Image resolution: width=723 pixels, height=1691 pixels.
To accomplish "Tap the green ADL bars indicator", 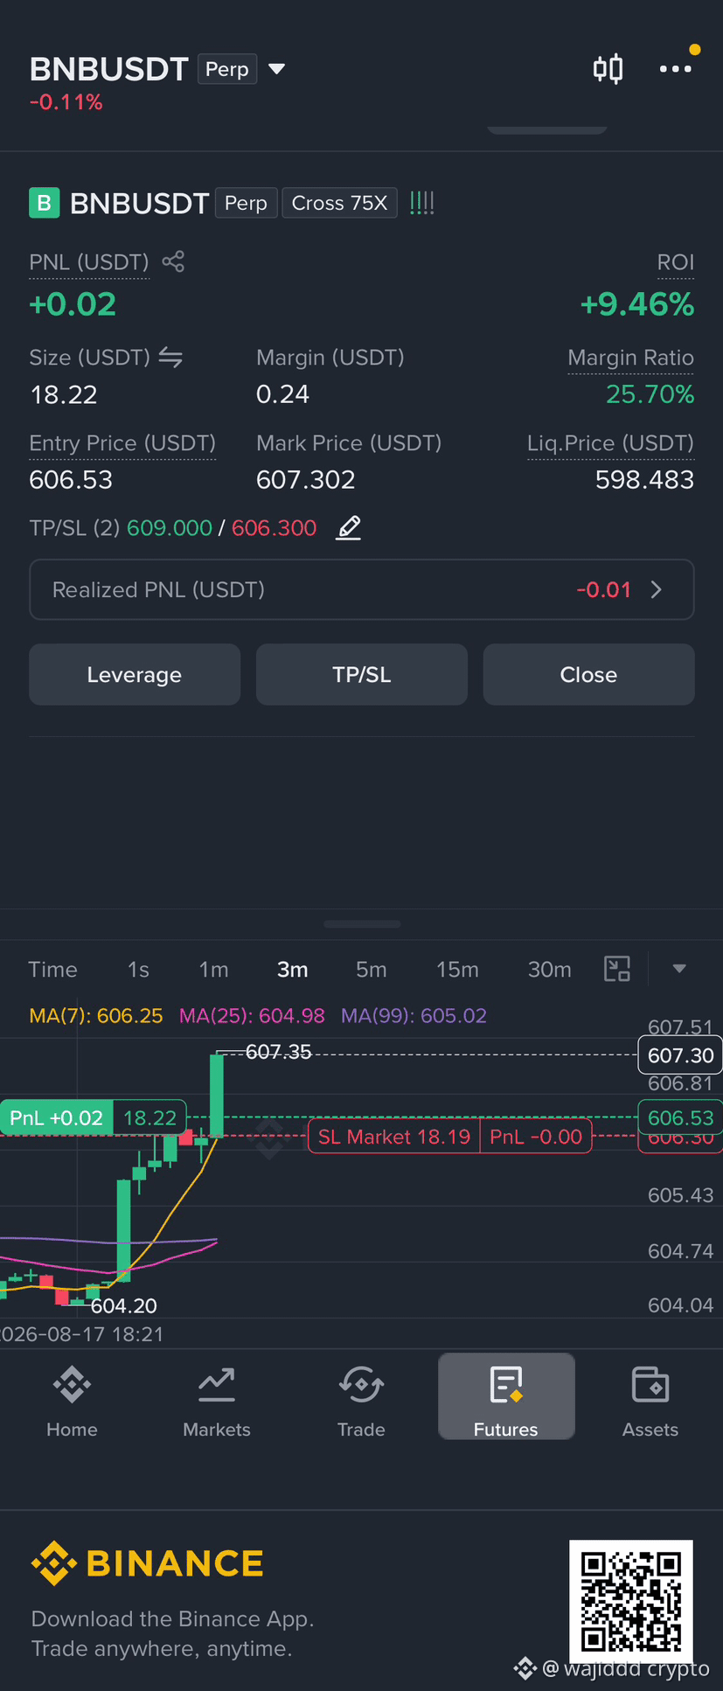I will coord(422,203).
